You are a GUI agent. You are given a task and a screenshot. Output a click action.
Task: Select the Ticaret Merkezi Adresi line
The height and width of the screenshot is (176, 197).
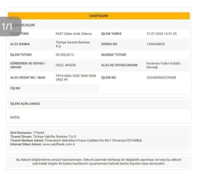point(76,140)
